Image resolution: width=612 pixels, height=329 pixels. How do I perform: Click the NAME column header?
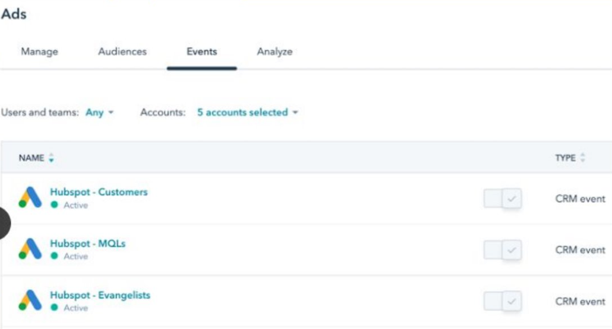[31, 158]
